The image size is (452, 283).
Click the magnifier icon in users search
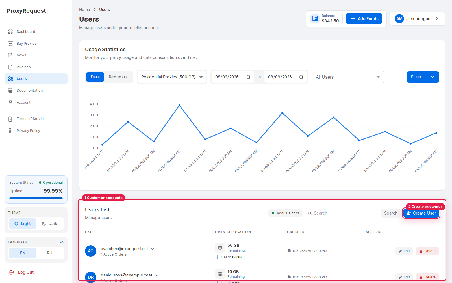click(310, 213)
